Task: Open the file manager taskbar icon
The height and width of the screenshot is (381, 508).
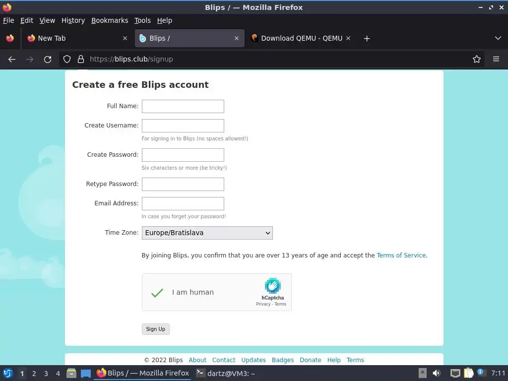Action: click(x=71, y=373)
